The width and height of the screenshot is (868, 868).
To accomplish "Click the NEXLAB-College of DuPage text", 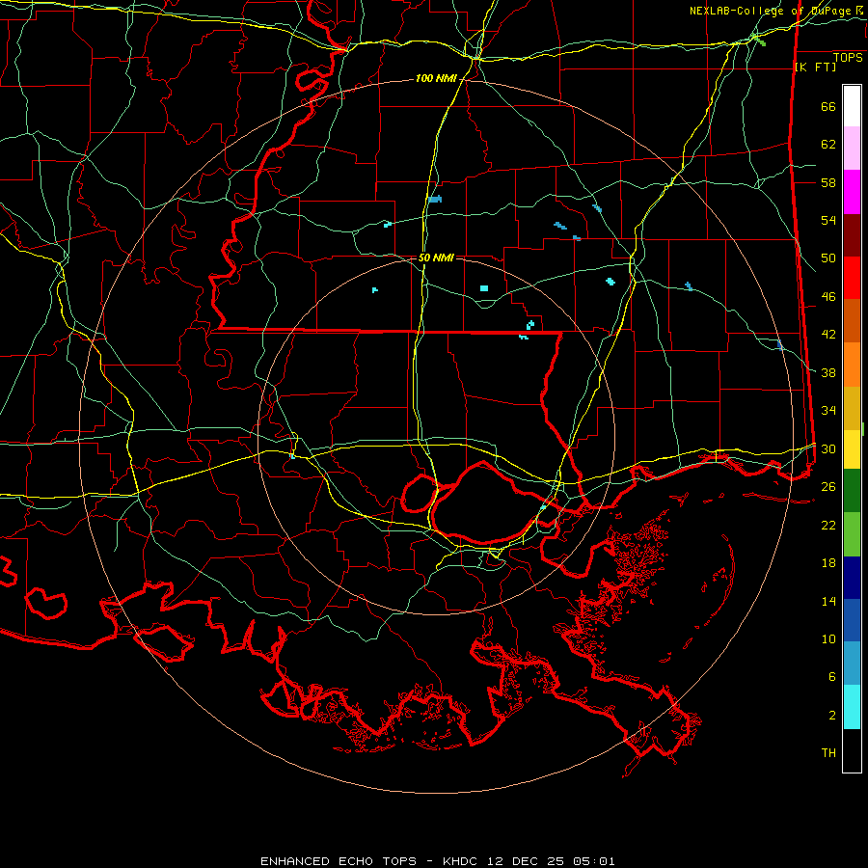I will [770, 11].
